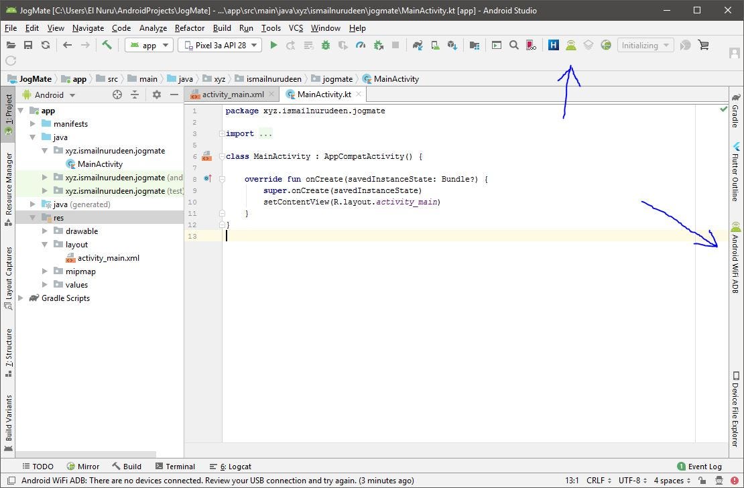
Task: Open the 6: Logcat tool window
Action: [231, 466]
